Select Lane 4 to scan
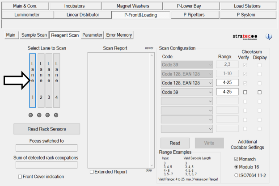 pos(56,80)
